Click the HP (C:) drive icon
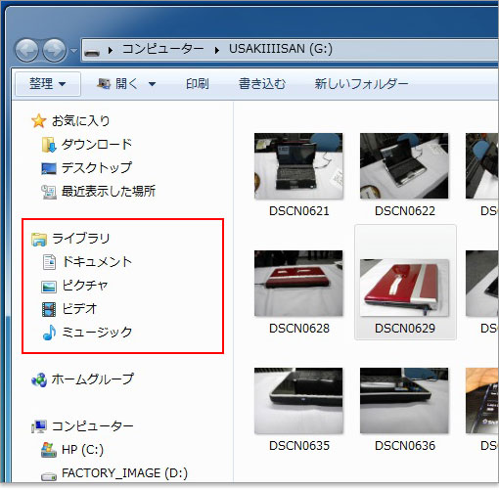The width and height of the screenshot is (499, 490). [49, 450]
